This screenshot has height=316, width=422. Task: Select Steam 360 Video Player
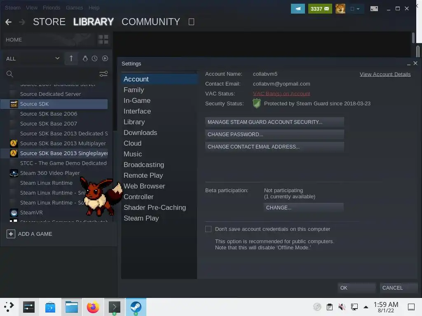[x=54, y=173]
